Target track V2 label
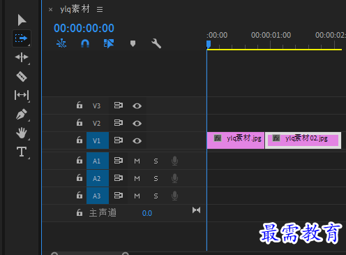Viewport: 346px width, 255px height. pos(96,123)
